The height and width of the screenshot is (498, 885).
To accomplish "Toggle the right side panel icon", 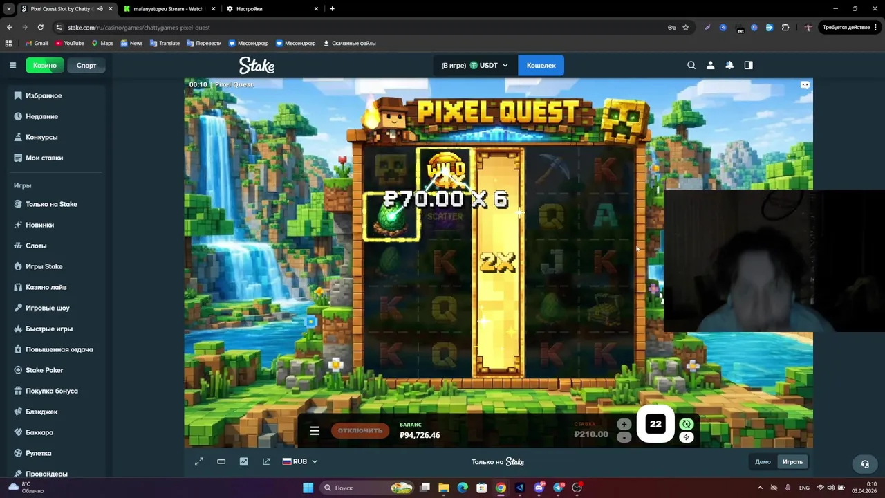I will 748,65.
